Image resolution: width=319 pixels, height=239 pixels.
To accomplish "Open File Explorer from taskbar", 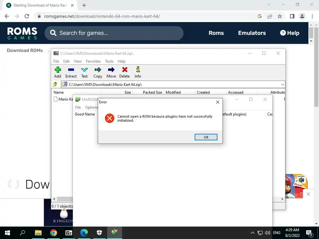I will [38, 233].
